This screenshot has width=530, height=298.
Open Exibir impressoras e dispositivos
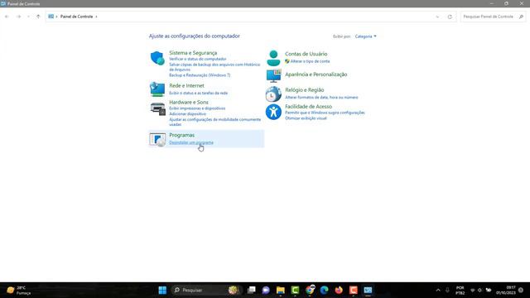(x=197, y=108)
